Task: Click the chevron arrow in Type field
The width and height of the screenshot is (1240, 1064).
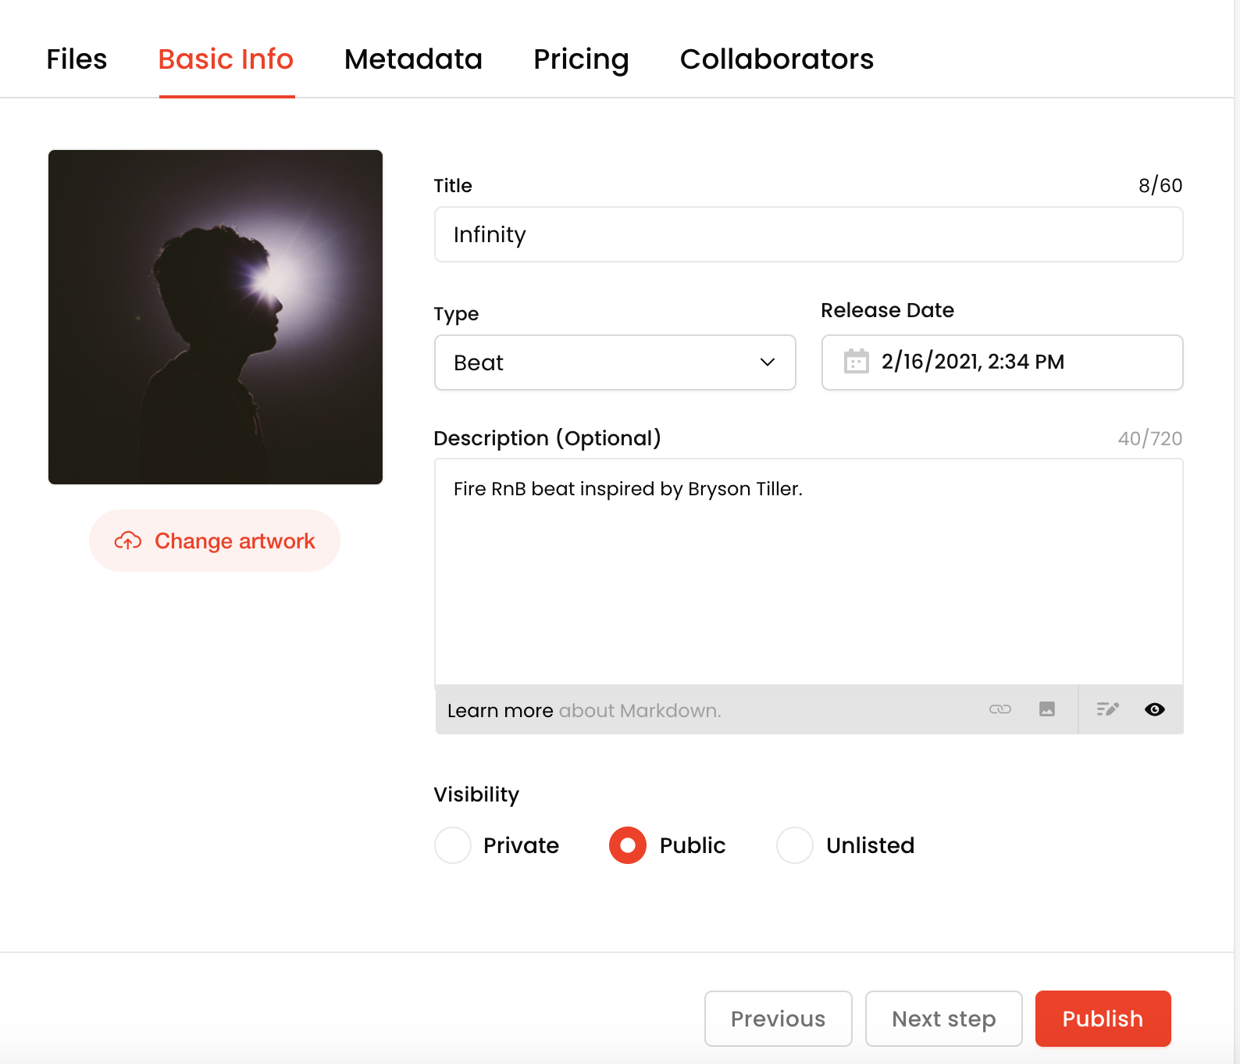Action: (768, 362)
